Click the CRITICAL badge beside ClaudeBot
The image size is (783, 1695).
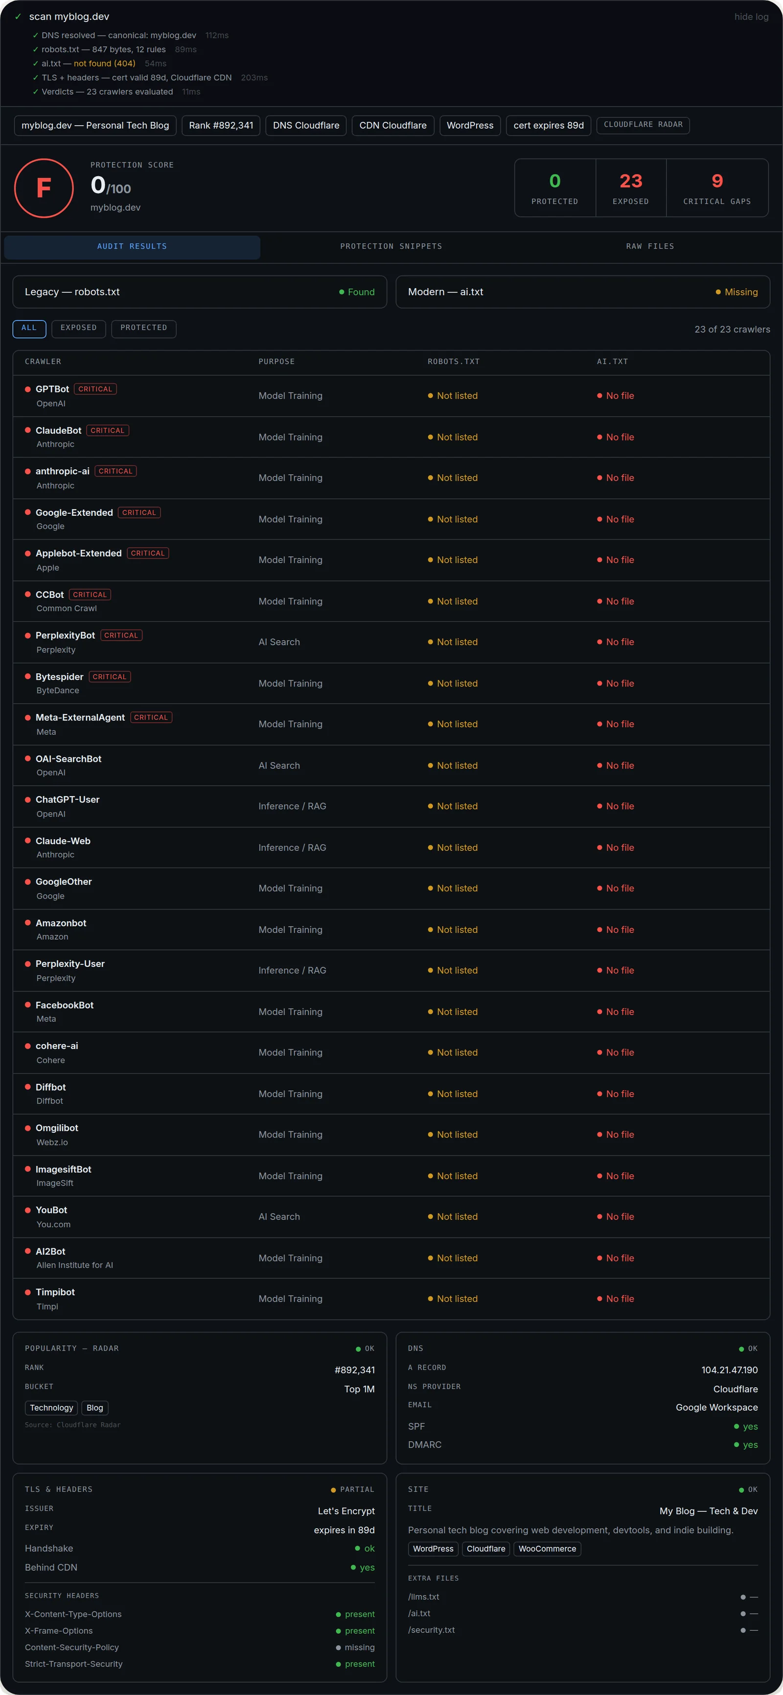point(107,430)
